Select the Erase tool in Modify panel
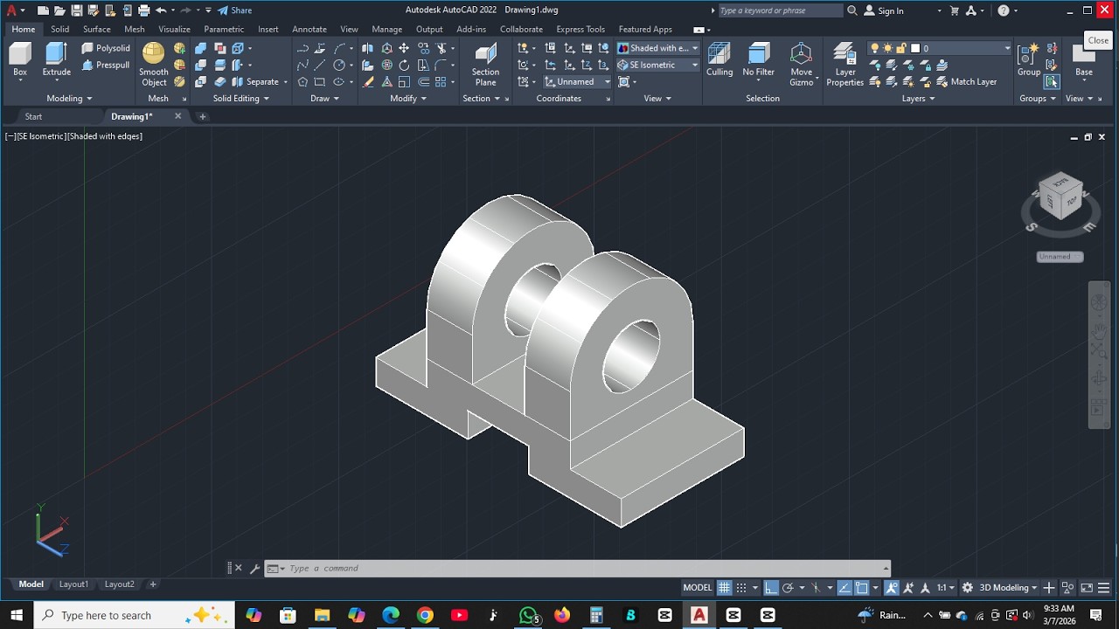Image resolution: width=1119 pixels, height=629 pixels. point(368,81)
